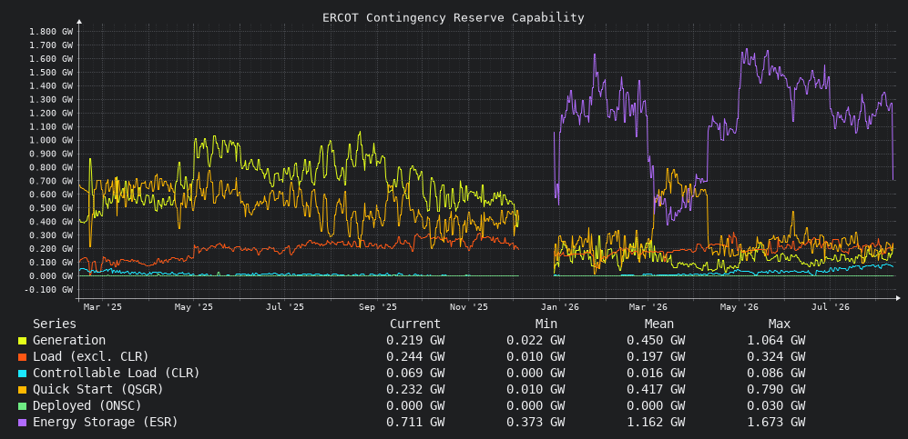Click Generation max value 1.064 GW

coord(776,341)
